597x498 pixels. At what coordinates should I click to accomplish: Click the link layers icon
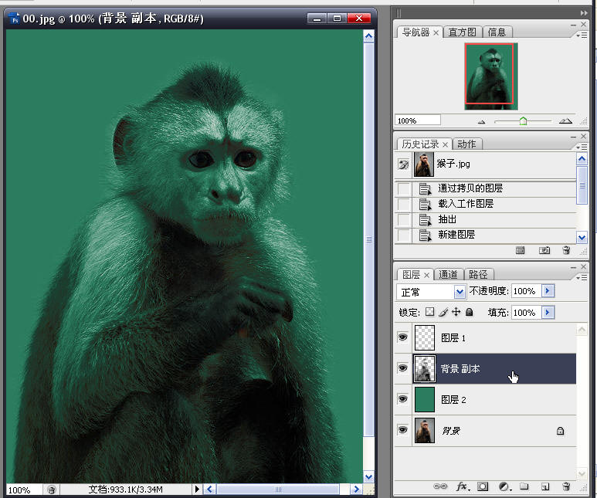(x=440, y=486)
